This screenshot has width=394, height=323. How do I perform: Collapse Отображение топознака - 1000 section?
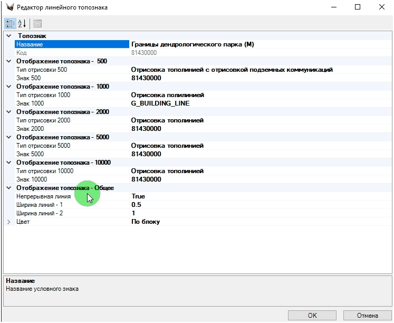pos(8,87)
